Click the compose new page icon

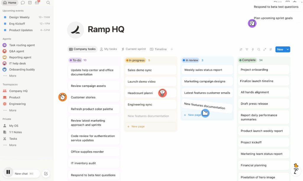coord(46,174)
